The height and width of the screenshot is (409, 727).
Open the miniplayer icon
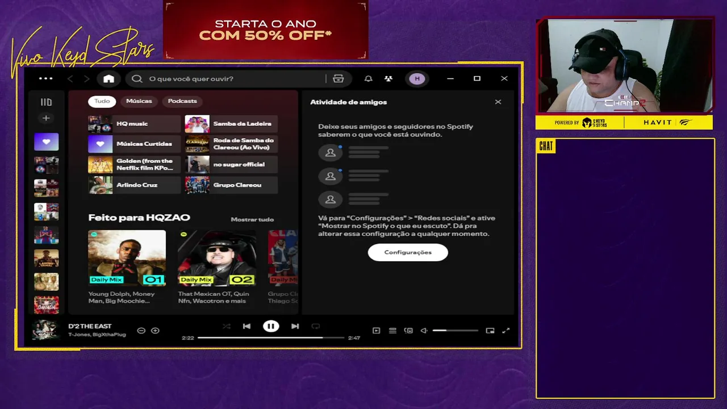click(x=490, y=331)
